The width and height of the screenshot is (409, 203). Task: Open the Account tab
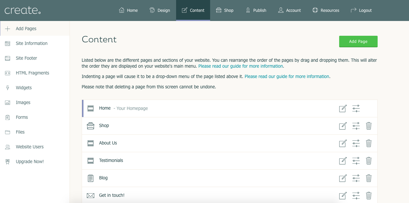pos(289,10)
